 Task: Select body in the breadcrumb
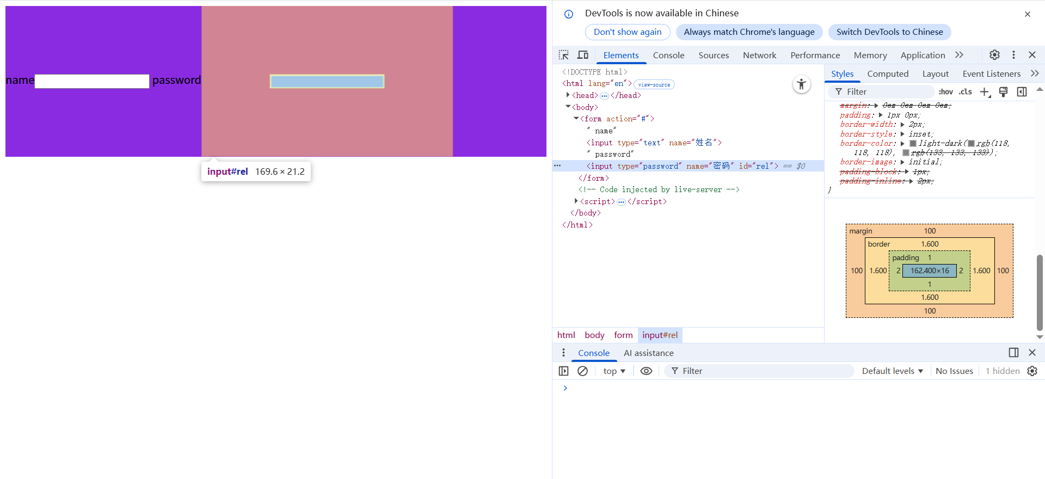click(x=594, y=335)
